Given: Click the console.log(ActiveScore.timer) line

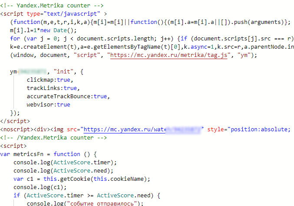Looking at the screenshot, I should coord(65,163).
